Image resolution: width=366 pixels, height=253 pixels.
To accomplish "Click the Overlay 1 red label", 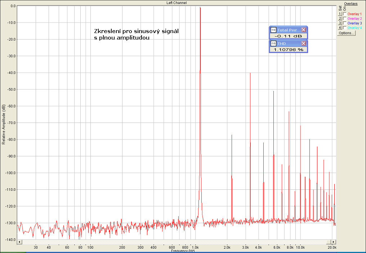I will click(354, 14).
